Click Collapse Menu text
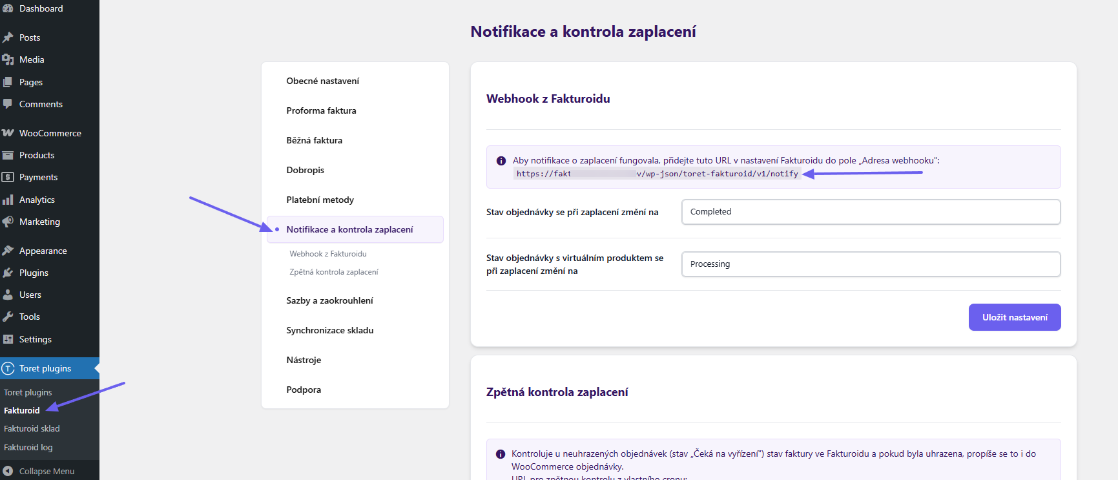The image size is (1118, 480). tap(47, 471)
